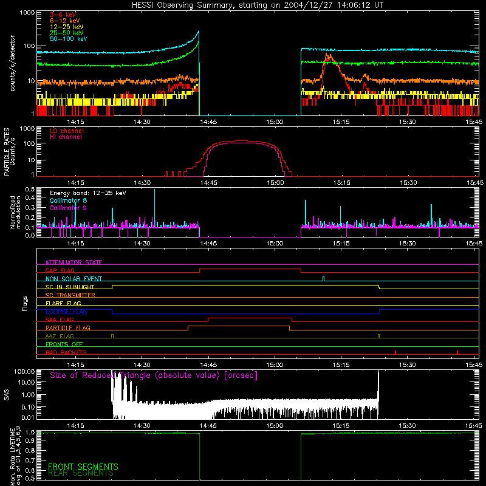Click the "FLARE_FLAG" label
The height and width of the screenshot is (486, 486).
tap(63, 303)
